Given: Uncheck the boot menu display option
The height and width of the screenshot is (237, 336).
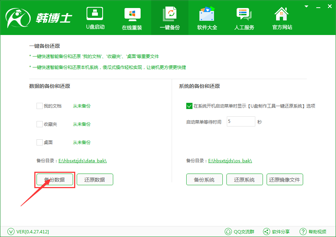Looking at the screenshot, I should [189, 106].
